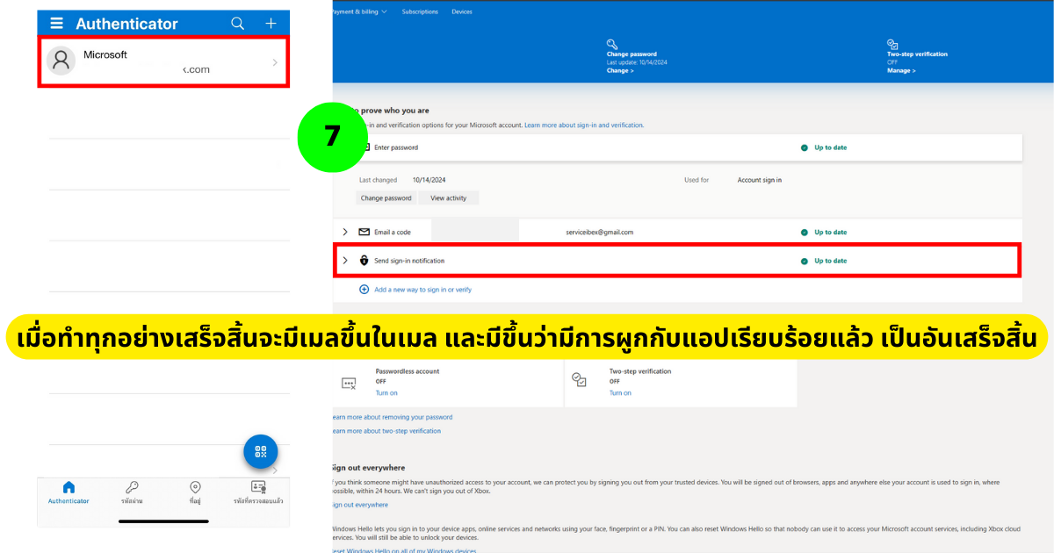The width and height of the screenshot is (1054, 553).
Task: Click the Email a code envelope icon
Action: pos(365,232)
